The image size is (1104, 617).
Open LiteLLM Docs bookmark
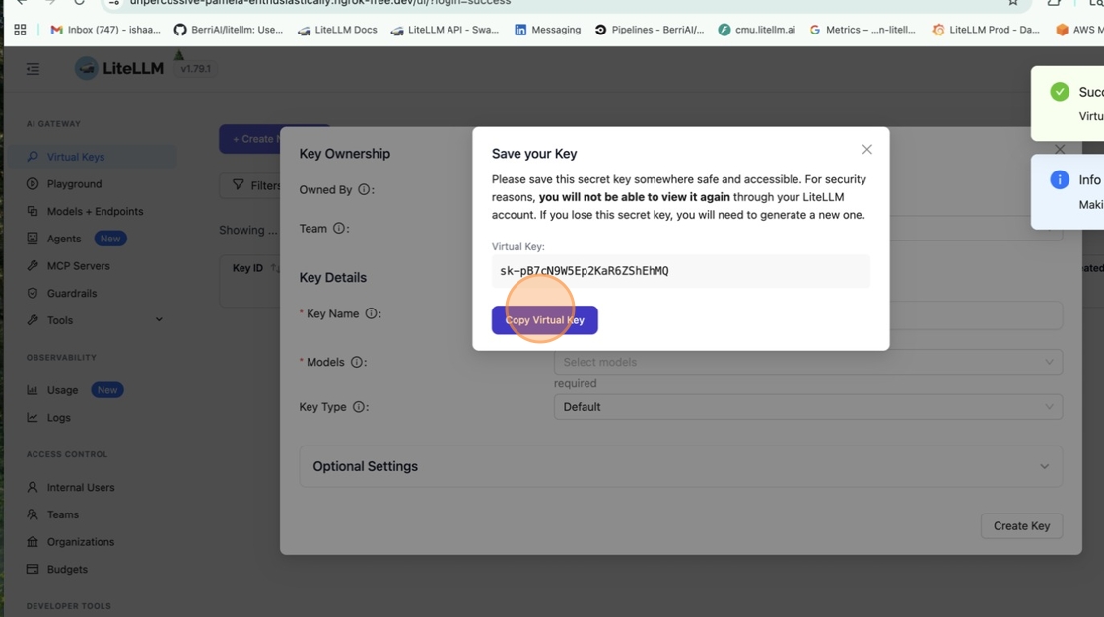pos(337,30)
